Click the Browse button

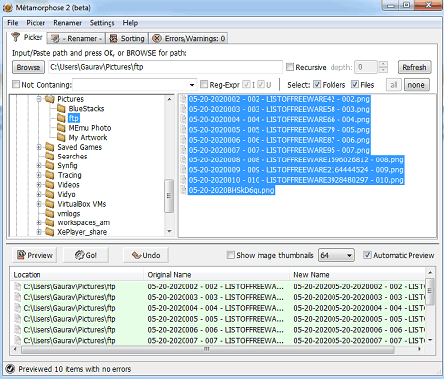[x=29, y=67]
